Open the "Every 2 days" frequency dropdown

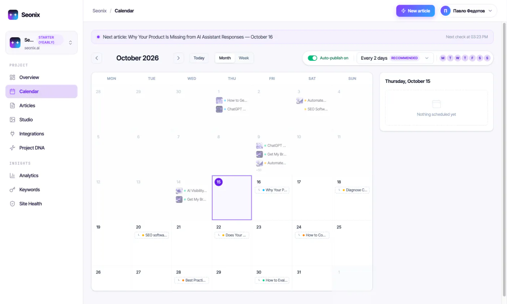(x=395, y=58)
